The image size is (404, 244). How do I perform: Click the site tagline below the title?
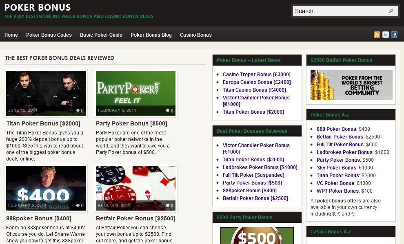click(x=79, y=16)
